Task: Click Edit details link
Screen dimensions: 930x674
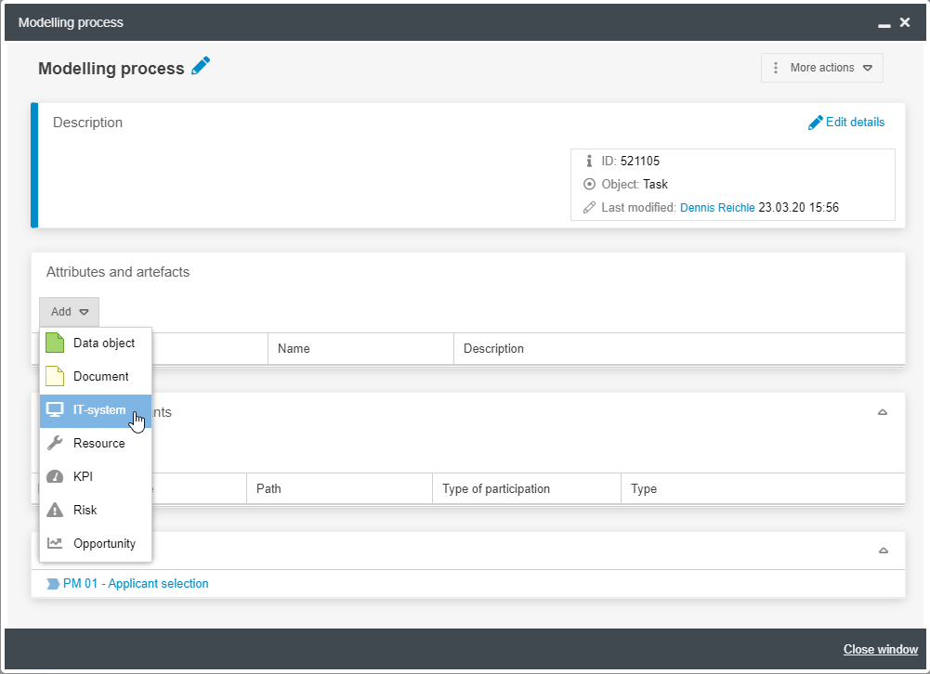Action: coord(846,122)
